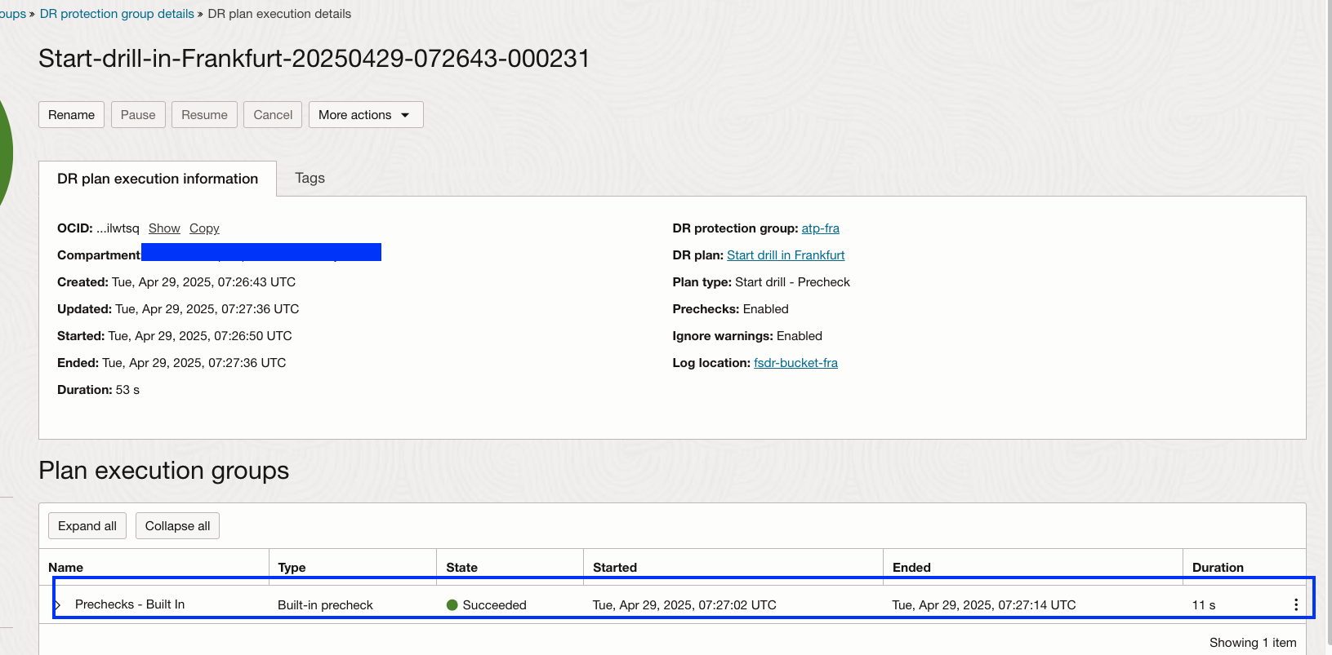
Task: Click the Pause button
Action: (x=138, y=115)
